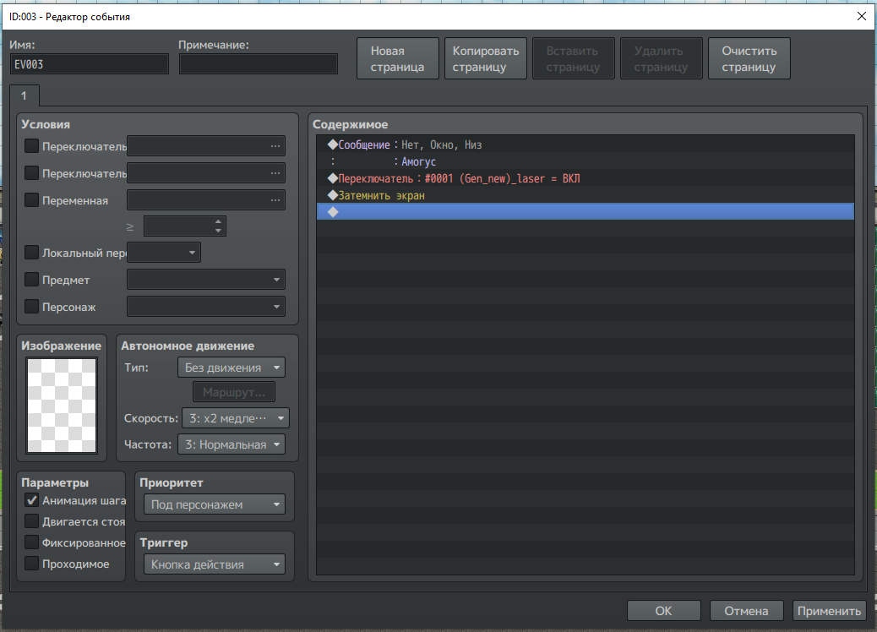Check the Предмет condition checkbox
The width and height of the screenshot is (877, 632).
click(x=32, y=280)
